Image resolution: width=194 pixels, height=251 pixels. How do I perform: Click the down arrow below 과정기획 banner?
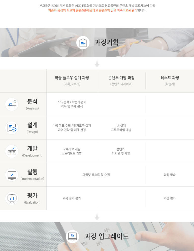97,63
